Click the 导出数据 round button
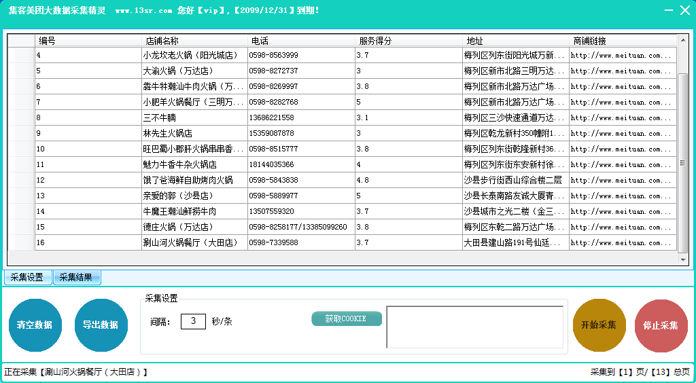This screenshot has height=383, width=696. point(101,325)
